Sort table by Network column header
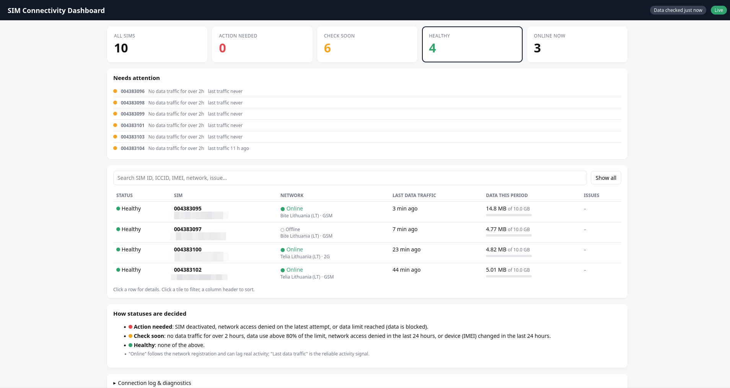Viewport: 730px width, 388px height. (292, 196)
